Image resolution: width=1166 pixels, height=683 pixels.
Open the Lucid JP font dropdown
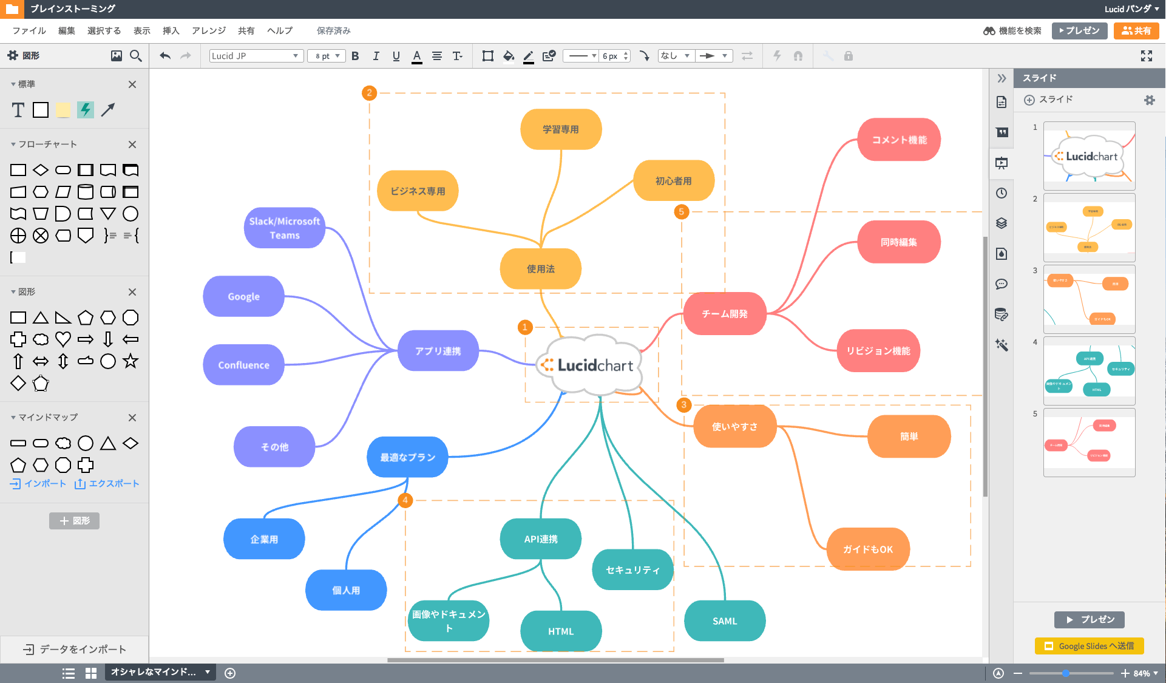(x=256, y=56)
